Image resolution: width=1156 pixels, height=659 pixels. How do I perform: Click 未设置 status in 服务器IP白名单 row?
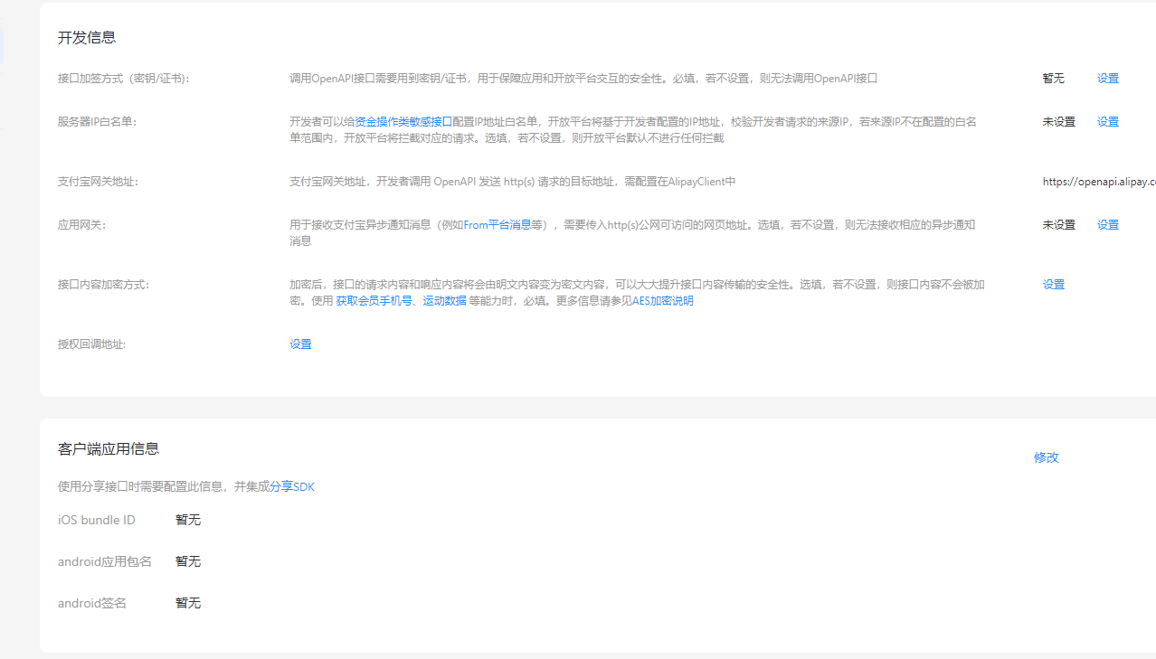1059,122
